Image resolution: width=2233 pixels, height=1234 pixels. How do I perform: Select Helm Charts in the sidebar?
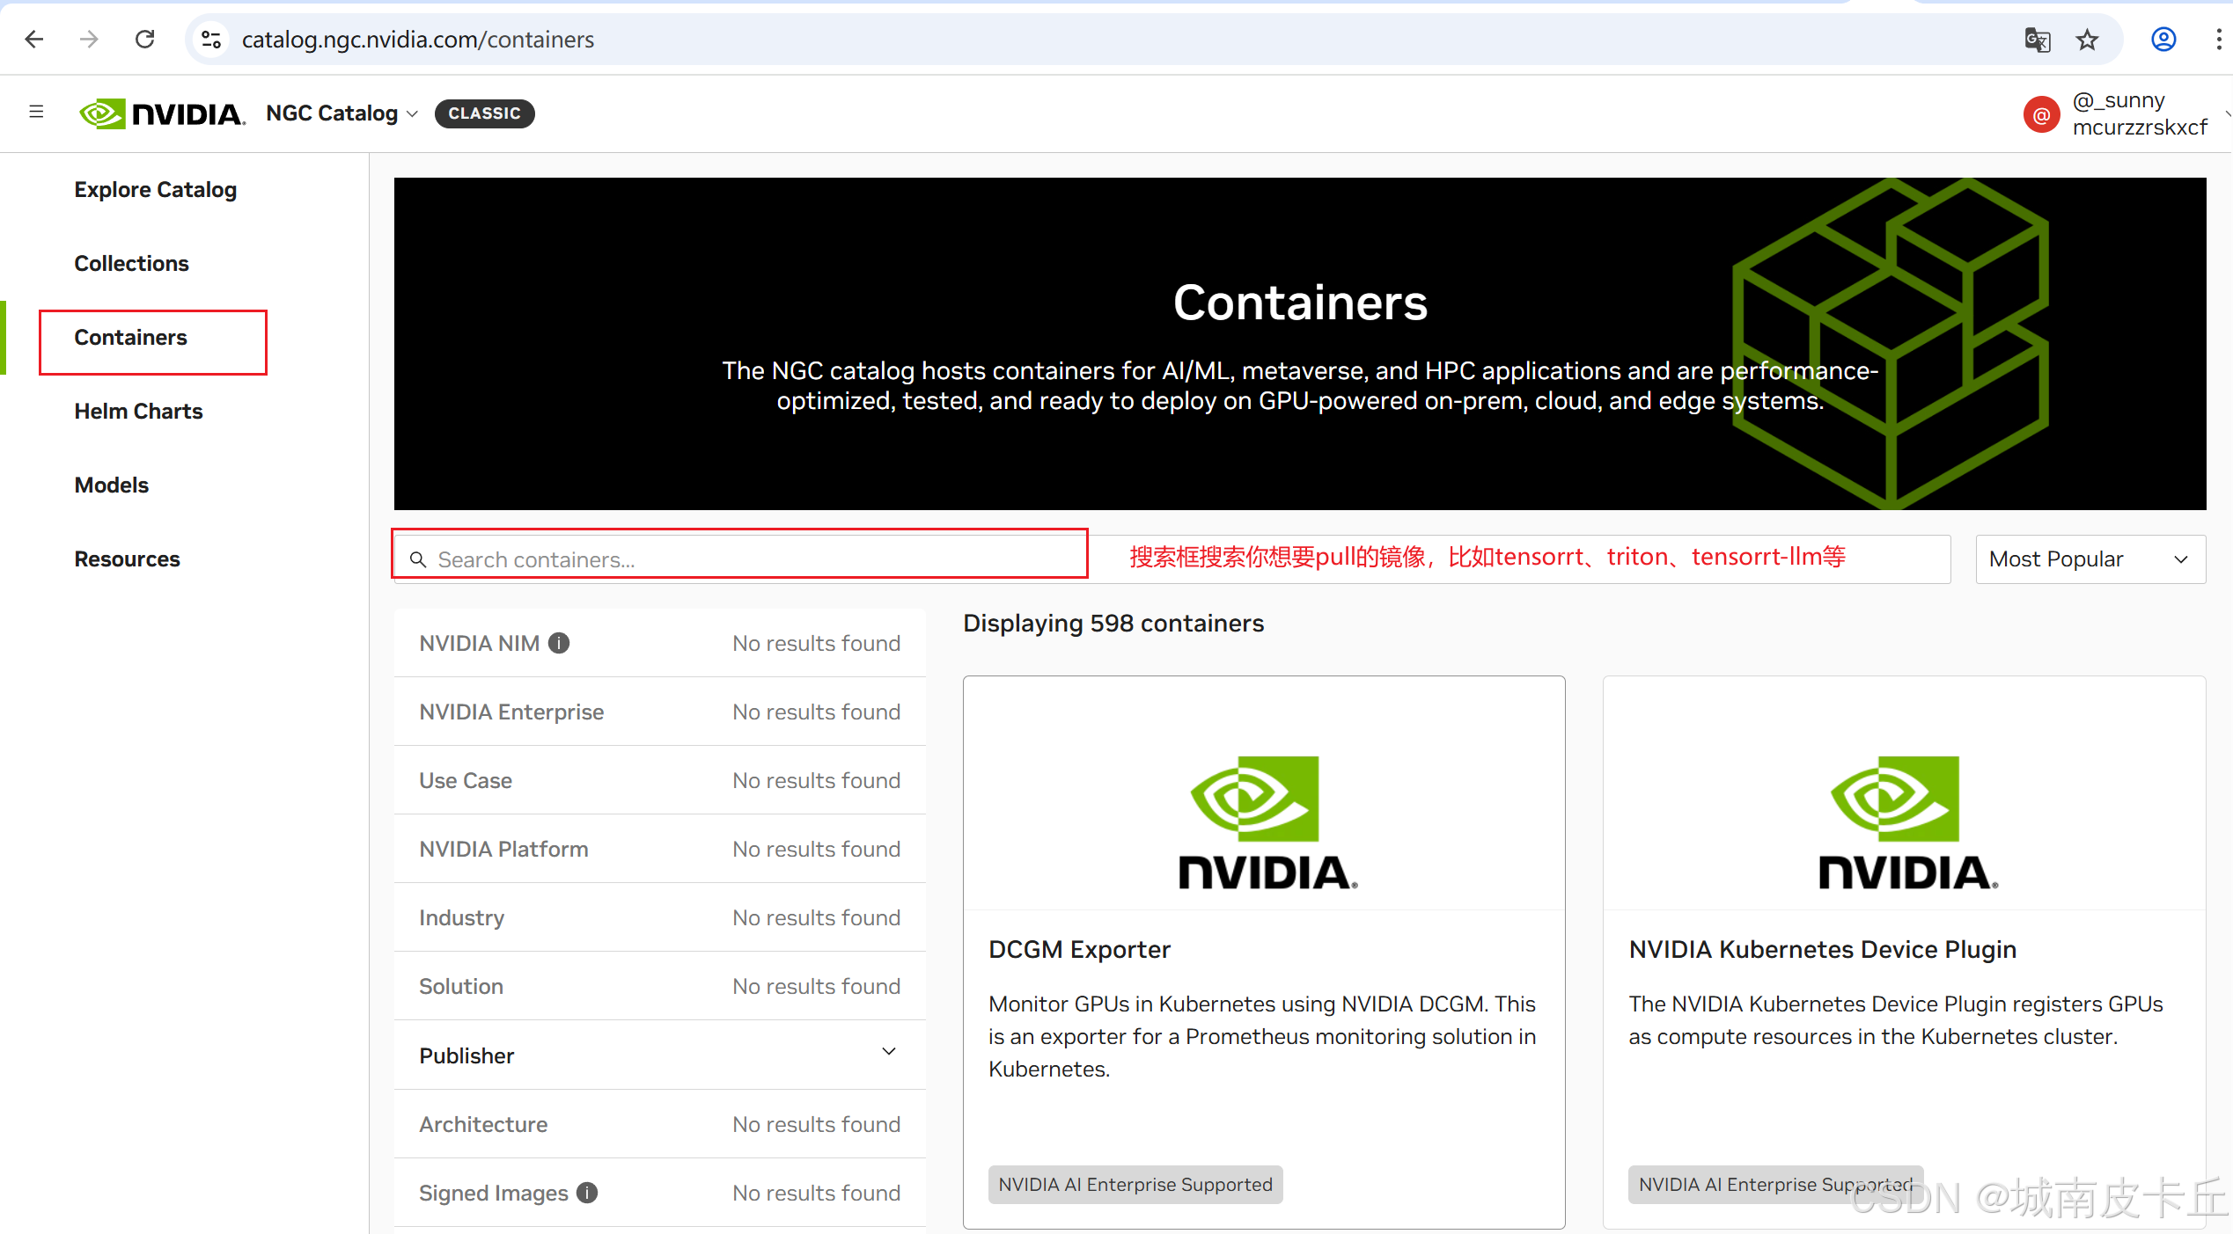pos(138,411)
